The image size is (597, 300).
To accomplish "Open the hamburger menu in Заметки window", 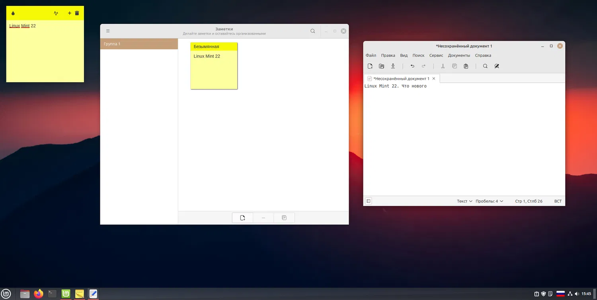I will tap(108, 31).
